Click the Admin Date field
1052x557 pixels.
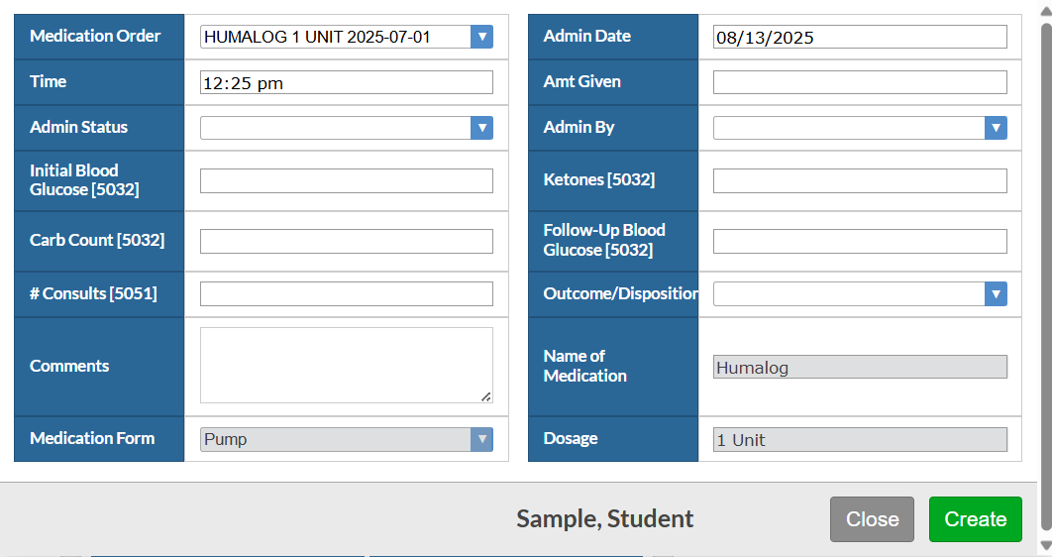[860, 37]
